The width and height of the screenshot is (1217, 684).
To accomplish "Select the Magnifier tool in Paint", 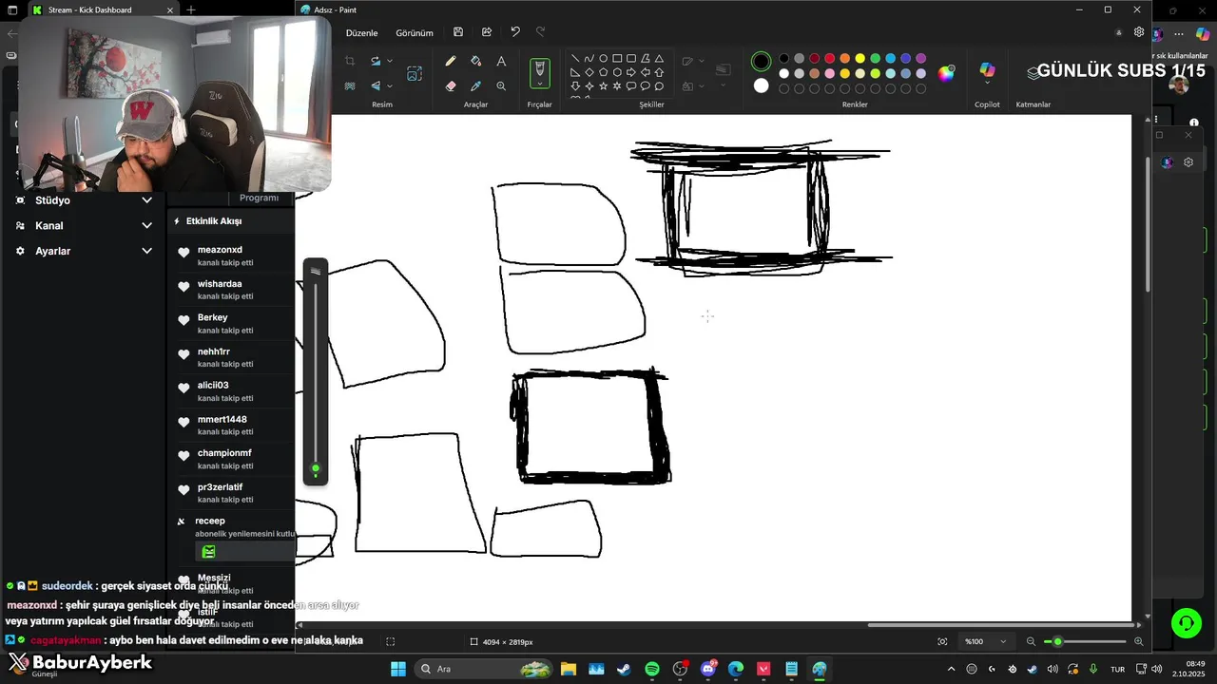I will point(501,85).
